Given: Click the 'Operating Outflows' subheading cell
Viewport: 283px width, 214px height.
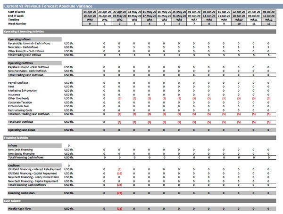Looking at the screenshot, I should tap(22, 63).
